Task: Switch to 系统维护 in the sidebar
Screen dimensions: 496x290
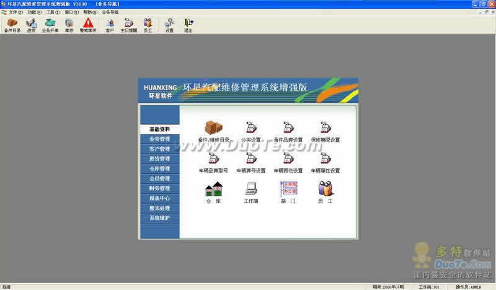Action: [160, 218]
